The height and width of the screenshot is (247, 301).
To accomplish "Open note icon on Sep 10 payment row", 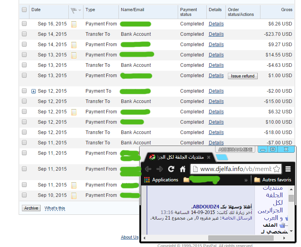I will (74, 196).
